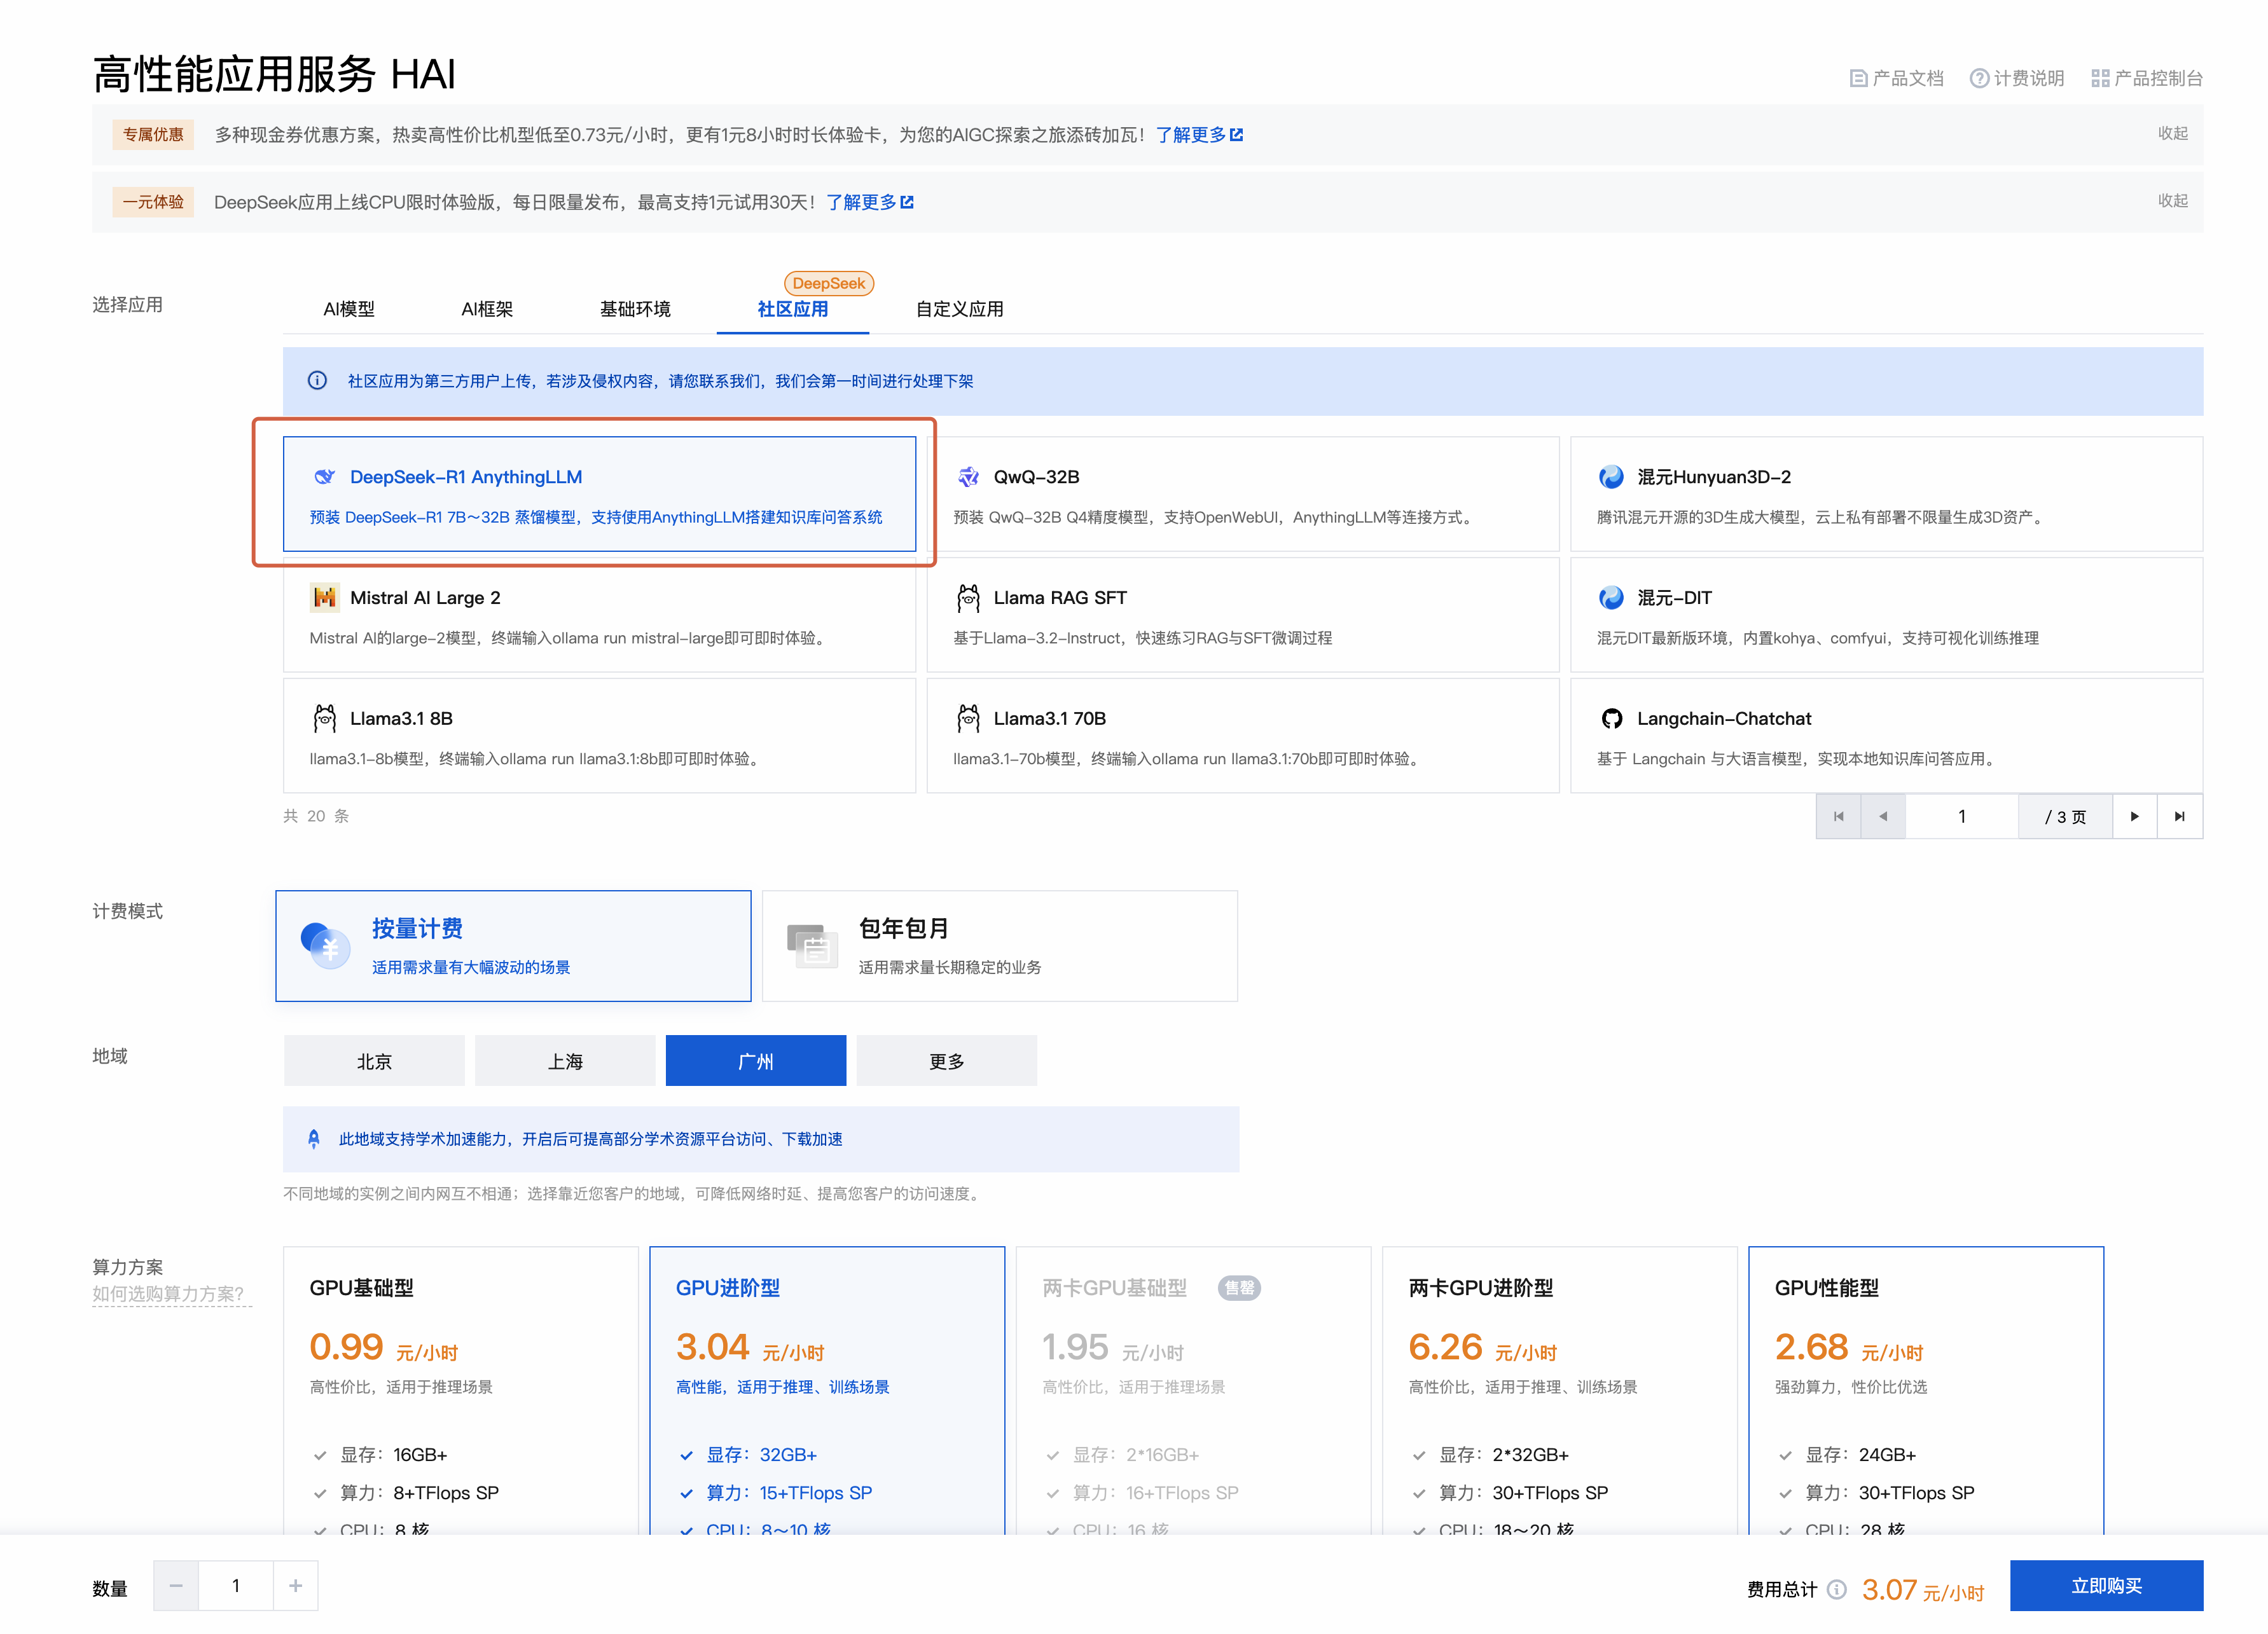2268x1634 pixels.
Task: Click the Mistral AI Large 2 logo icon
Action: coord(324,598)
